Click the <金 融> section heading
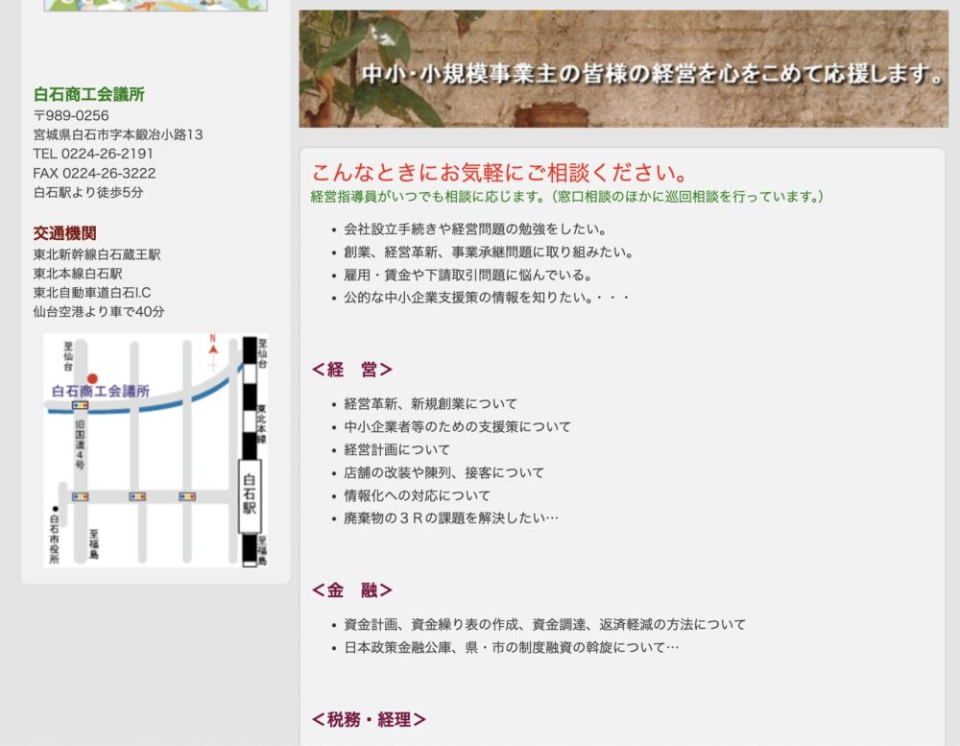 click(x=352, y=590)
